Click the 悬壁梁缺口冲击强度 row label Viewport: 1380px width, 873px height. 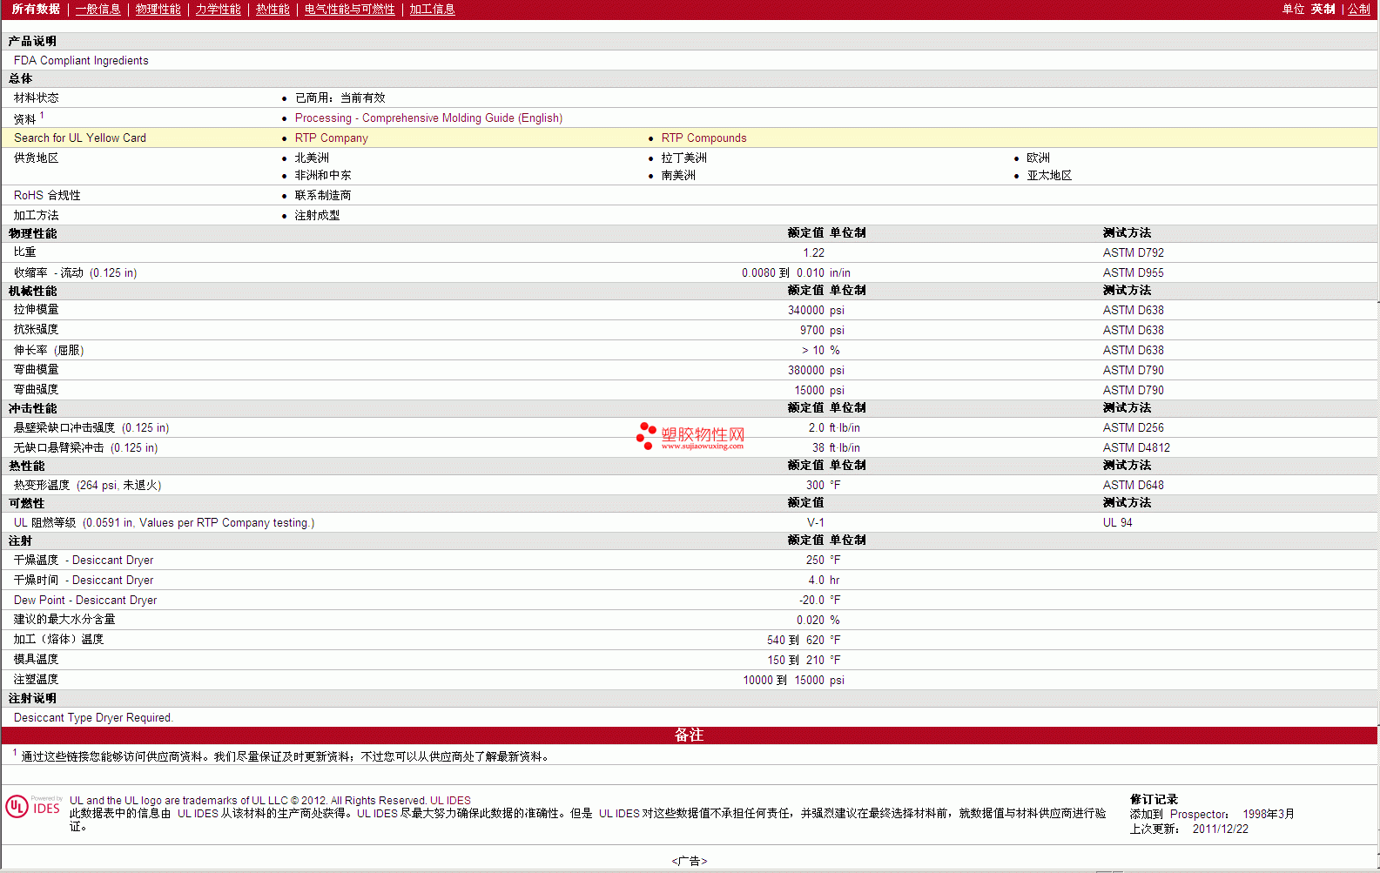pyautogui.click(x=91, y=428)
